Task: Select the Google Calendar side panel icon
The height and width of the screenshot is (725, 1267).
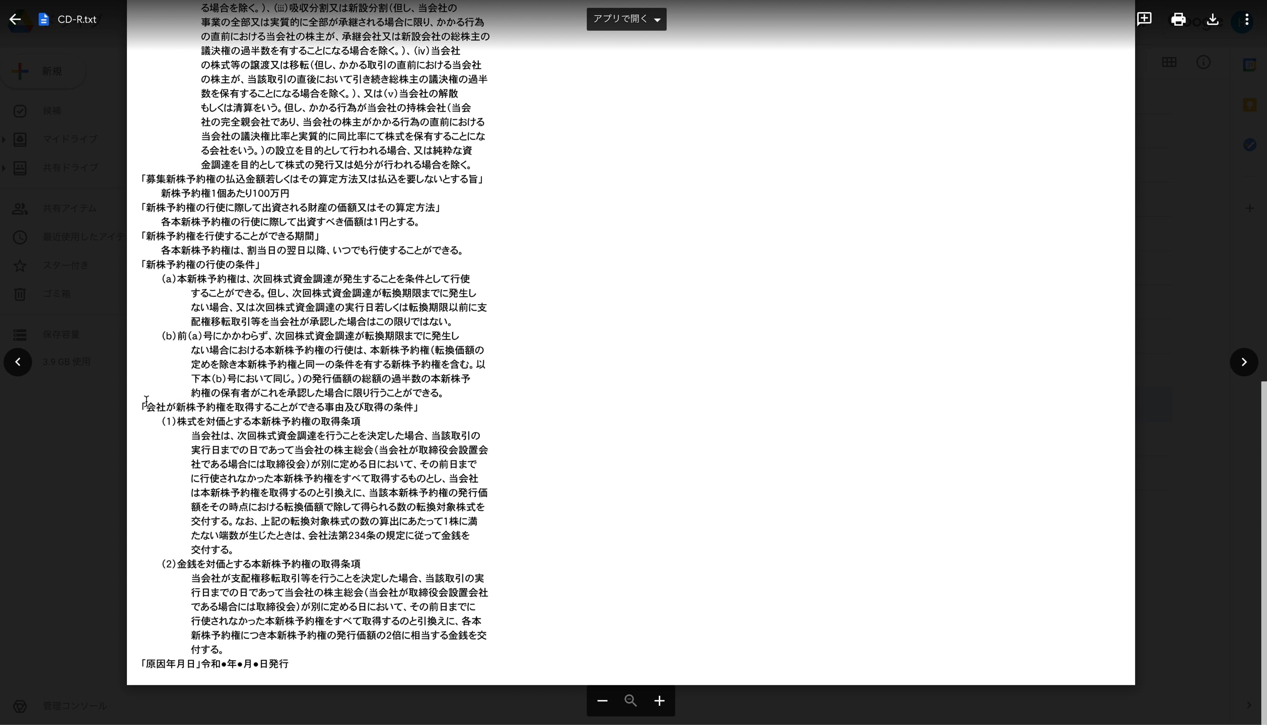Action: pyautogui.click(x=1250, y=62)
